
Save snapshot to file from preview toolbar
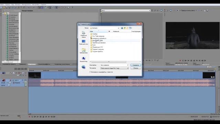coord(207,10)
